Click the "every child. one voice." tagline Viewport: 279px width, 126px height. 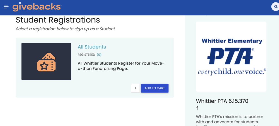pos(232,72)
